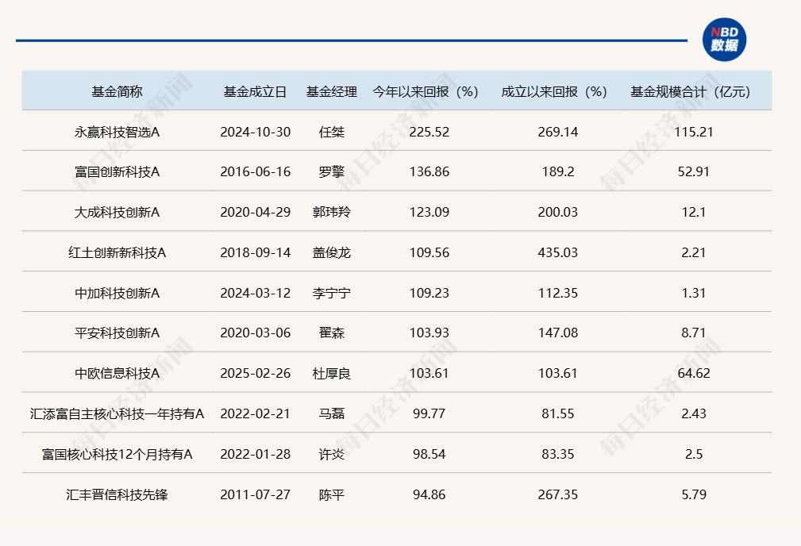Click fund manager 盖俊龙
Viewport: 801px width, 546px height.
click(x=331, y=252)
